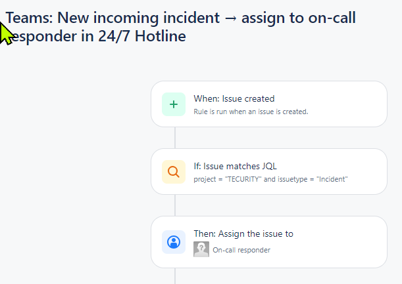
Task: Click the 'On-call responder' assignee label
Action: 241,250
